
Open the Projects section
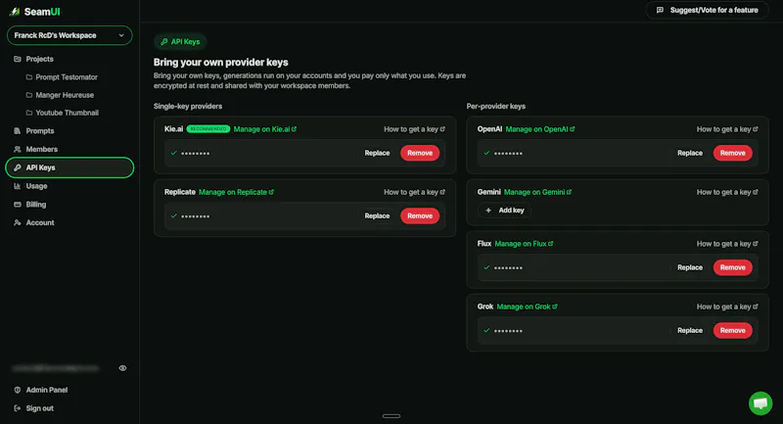click(x=39, y=59)
